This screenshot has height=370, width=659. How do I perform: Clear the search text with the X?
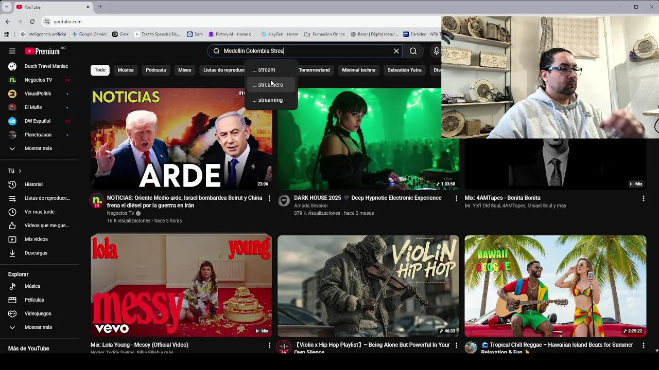pos(396,51)
